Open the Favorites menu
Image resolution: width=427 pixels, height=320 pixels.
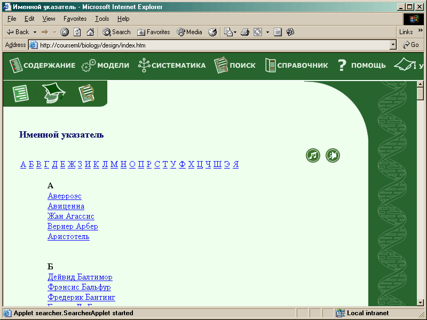coord(75,19)
